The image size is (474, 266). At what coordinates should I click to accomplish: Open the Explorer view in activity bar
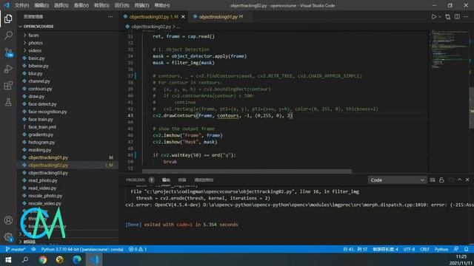[8, 18]
